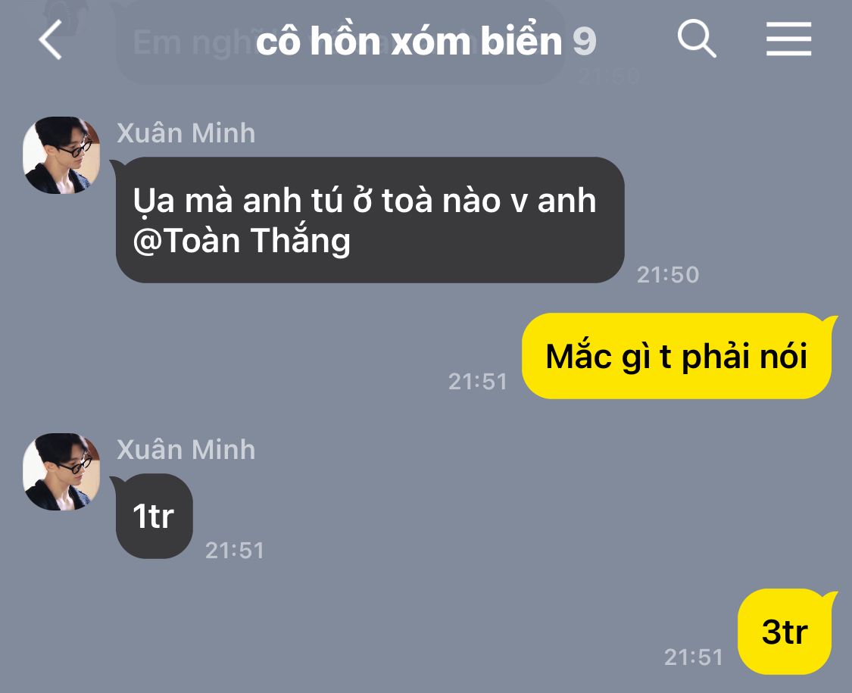Select the yellow Mắc gì t phải nói bubble
852x693 pixels.
pyautogui.click(x=676, y=356)
